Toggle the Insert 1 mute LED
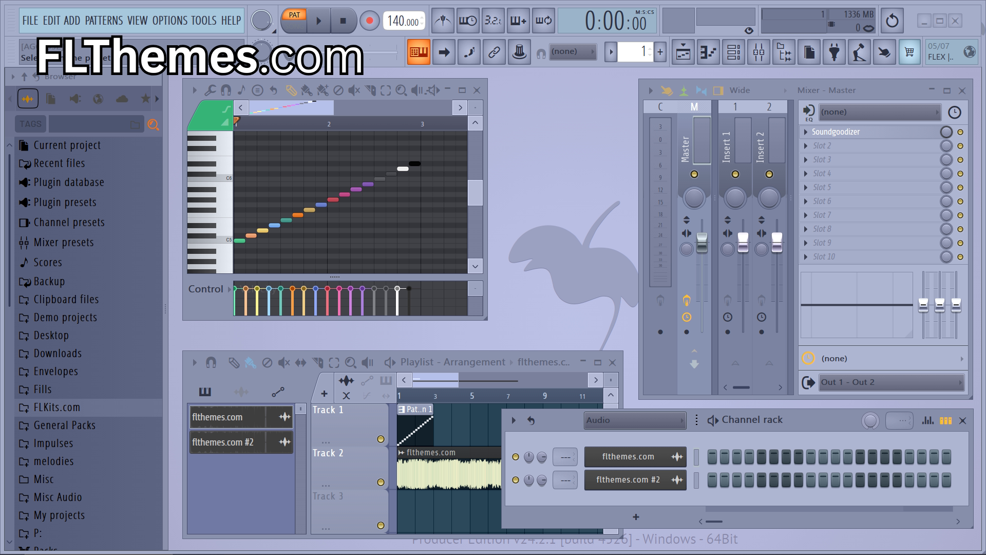Viewport: 986px width, 555px height. 735,174
